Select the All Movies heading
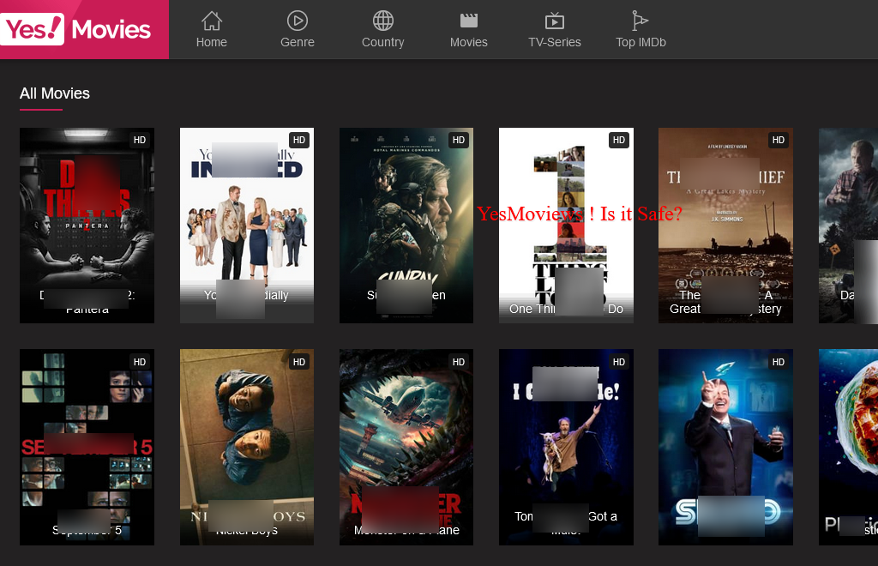 click(x=54, y=93)
